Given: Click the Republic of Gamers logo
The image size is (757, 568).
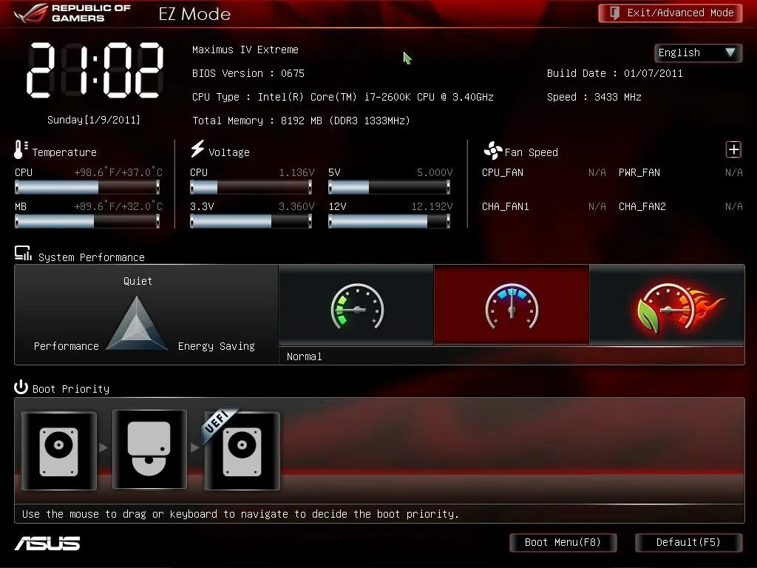Looking at the screenshot, I should (72, 13).
